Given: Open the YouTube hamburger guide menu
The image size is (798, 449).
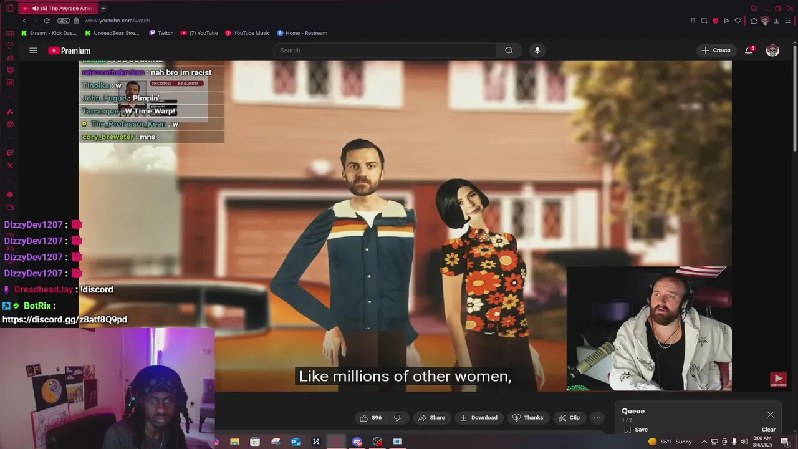Looking at the screenshot, I should click(33, 51).
